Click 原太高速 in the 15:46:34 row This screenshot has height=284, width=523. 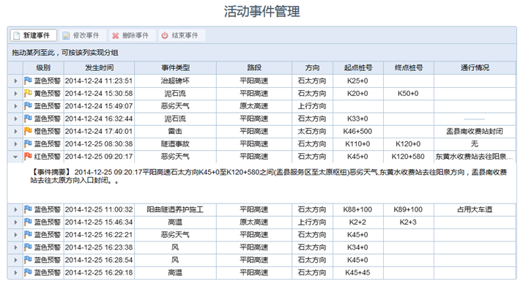[254, 223]
